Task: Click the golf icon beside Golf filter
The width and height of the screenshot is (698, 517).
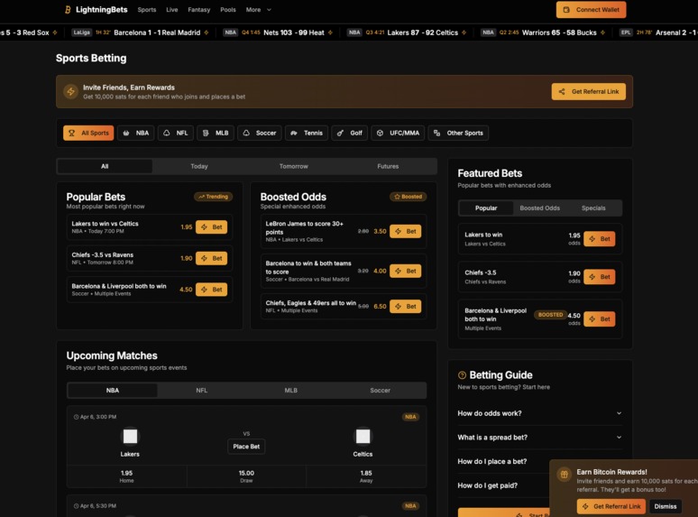Action: 340,133
